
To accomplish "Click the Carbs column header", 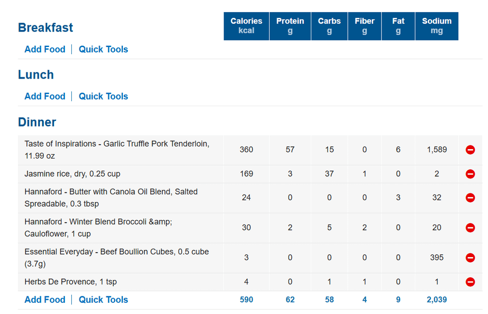I will click(x=329, y=26).
